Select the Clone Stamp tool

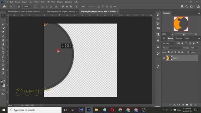point(3,40)
